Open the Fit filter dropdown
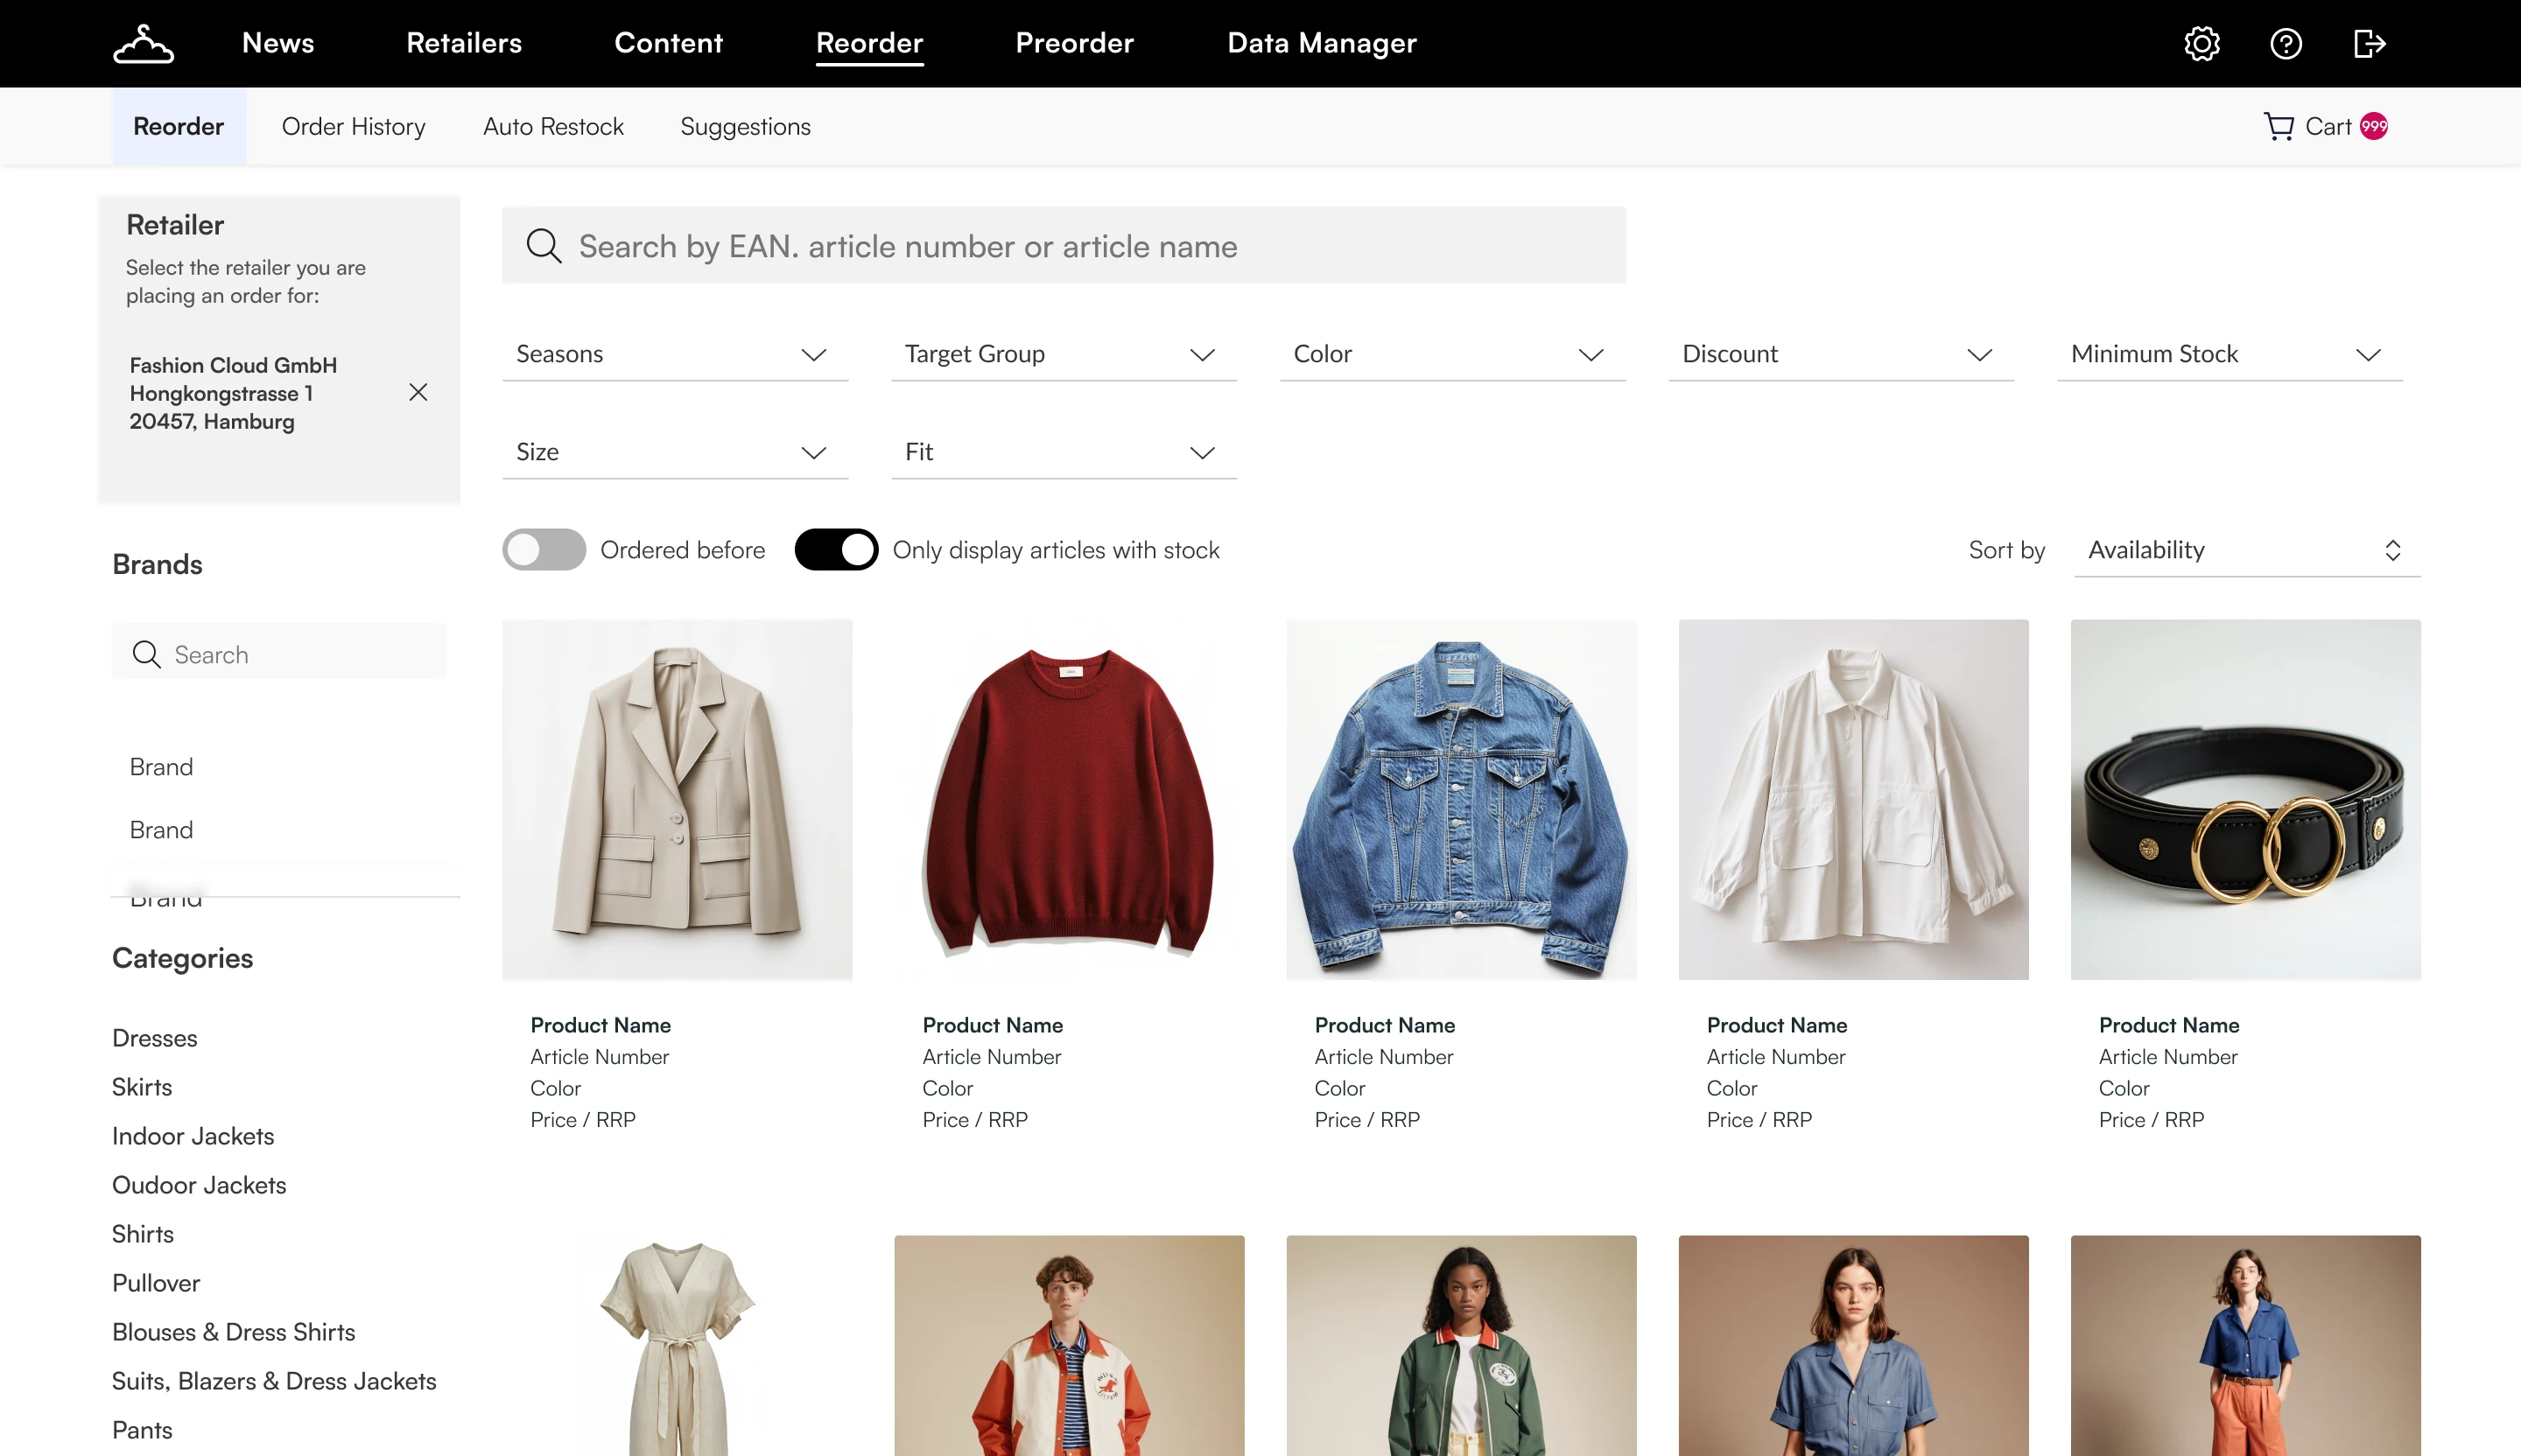The image size is (2521, 1456). [1064, 452]
